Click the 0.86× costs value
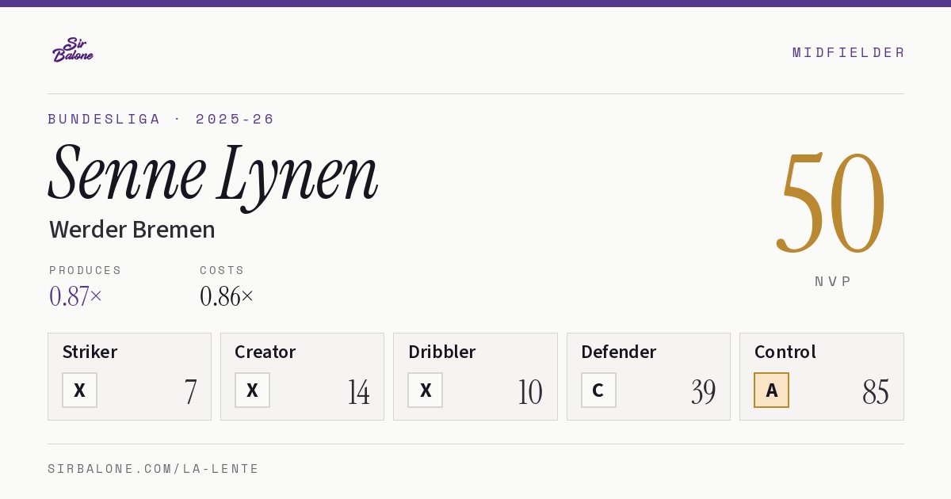Viewport: 951px width, 499px height. [x=227, y=296]
